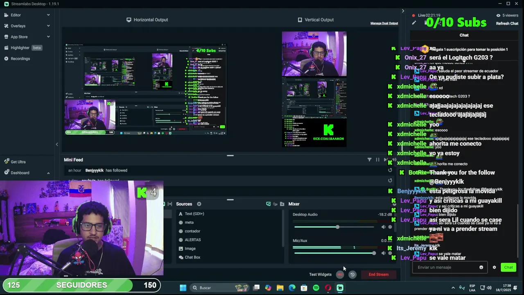Send message with green Chat button

tap(508, 267)
